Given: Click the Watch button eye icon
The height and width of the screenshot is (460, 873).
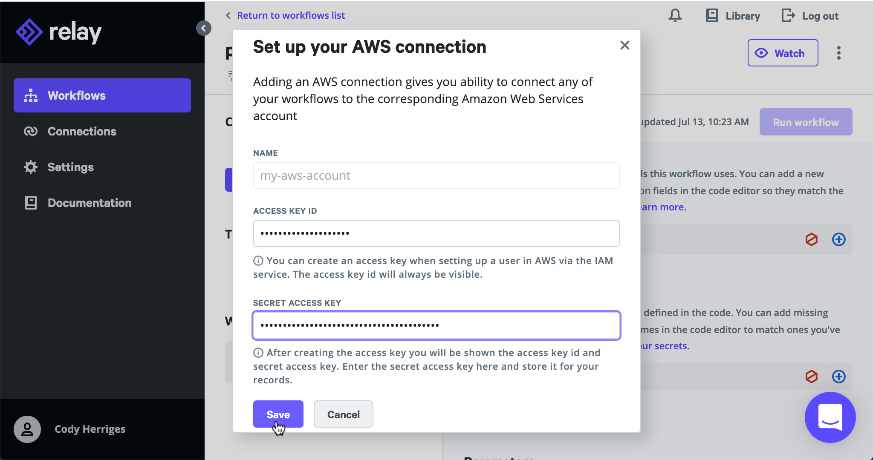Looking at the screenshot, I should (761, 54).
